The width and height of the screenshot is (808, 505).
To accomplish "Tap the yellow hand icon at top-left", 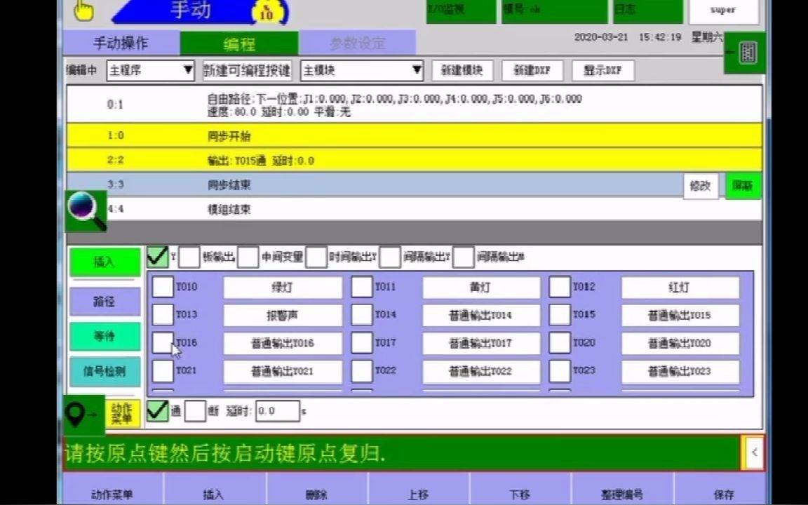I will pyautogui.click(x=83, y=11).
